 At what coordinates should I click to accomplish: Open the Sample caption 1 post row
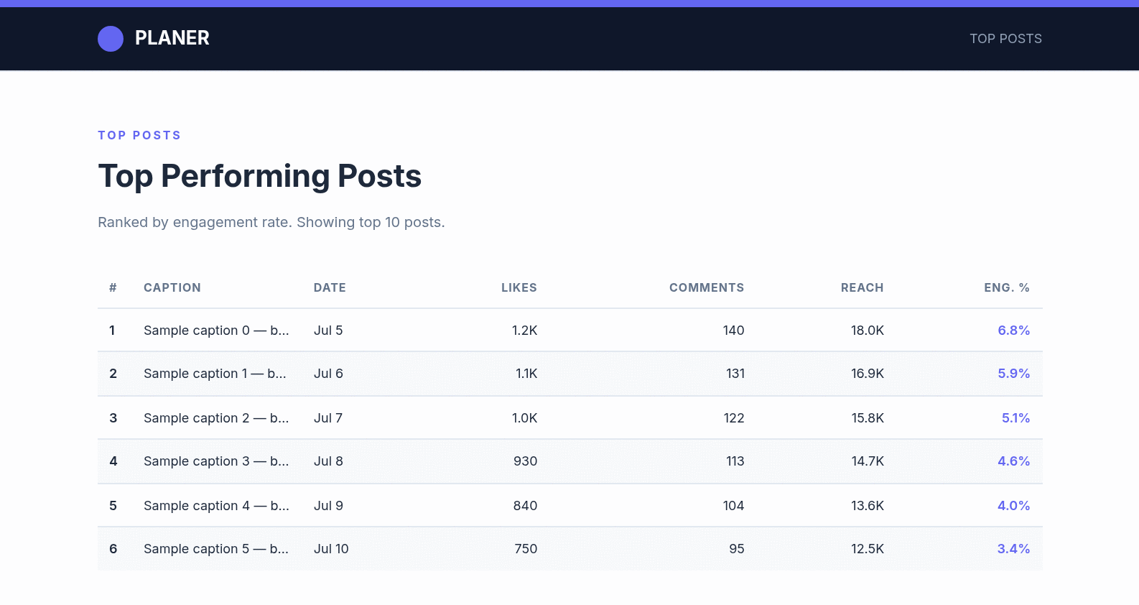[x=570, y=374]
